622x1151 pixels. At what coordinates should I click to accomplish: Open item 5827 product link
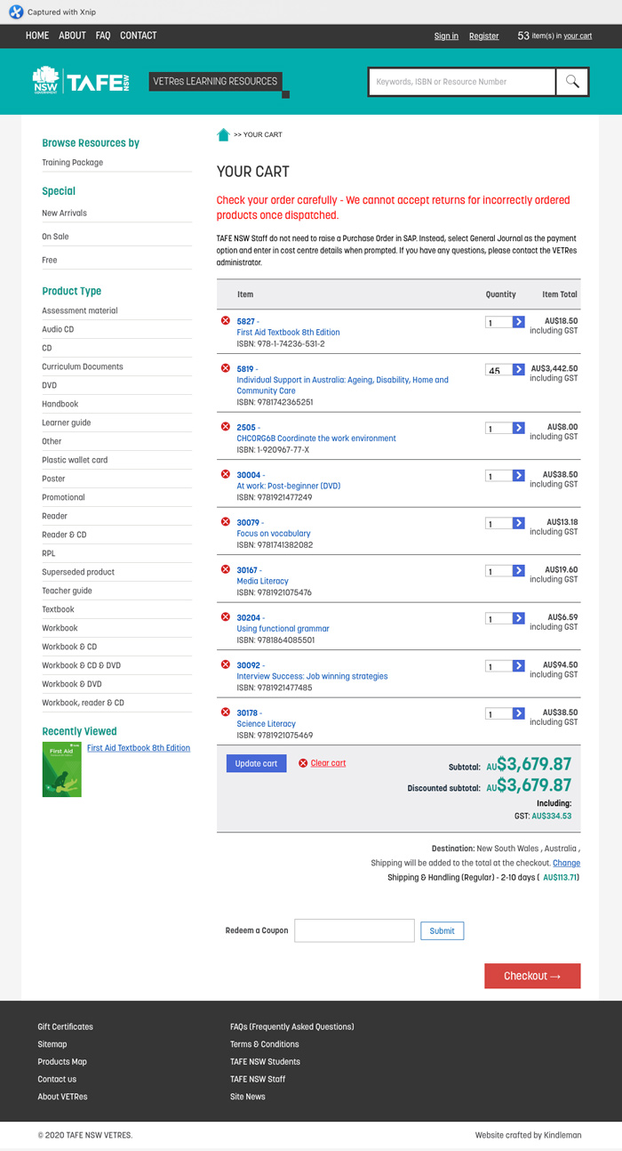246,321
